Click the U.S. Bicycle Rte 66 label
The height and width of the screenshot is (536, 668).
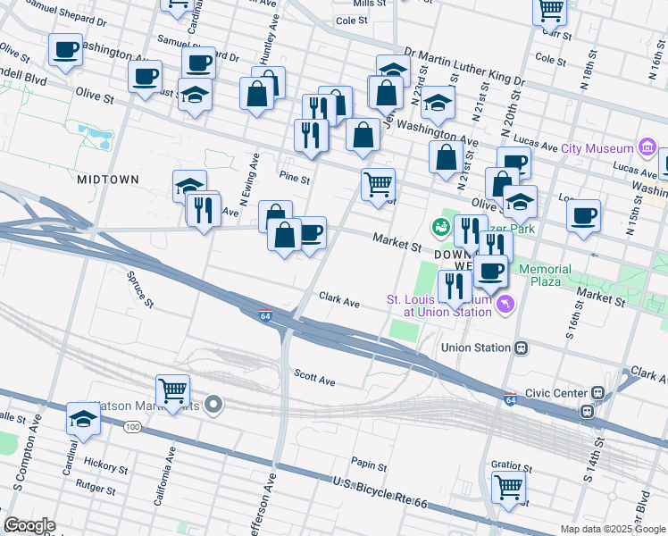(380, 493)
